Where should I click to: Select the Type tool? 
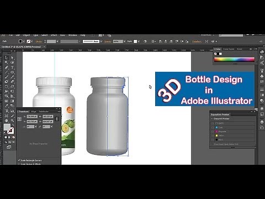(x=12, y=67)
